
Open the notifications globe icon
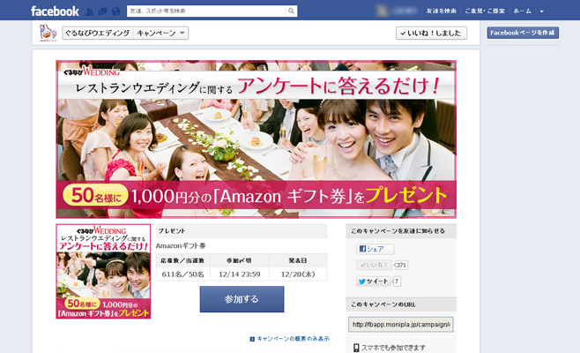(x=115, y=11)
